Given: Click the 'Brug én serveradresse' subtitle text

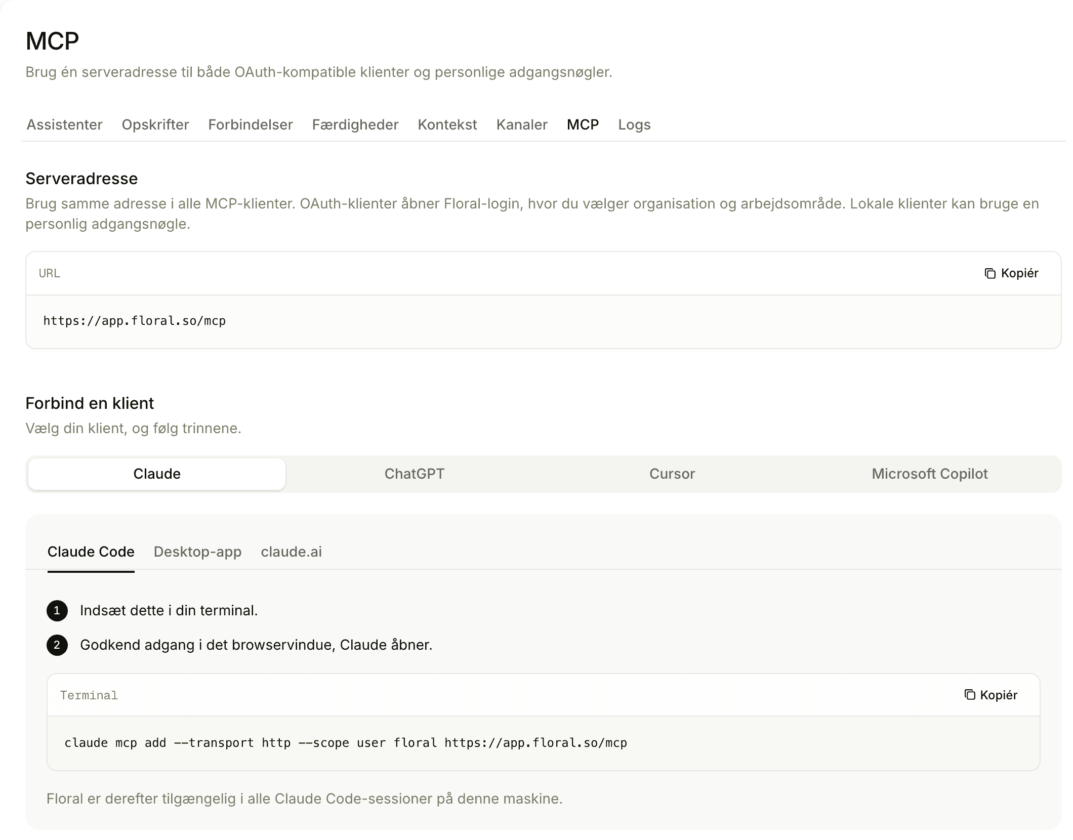Looking at the screenshot, I should point(319,72).
